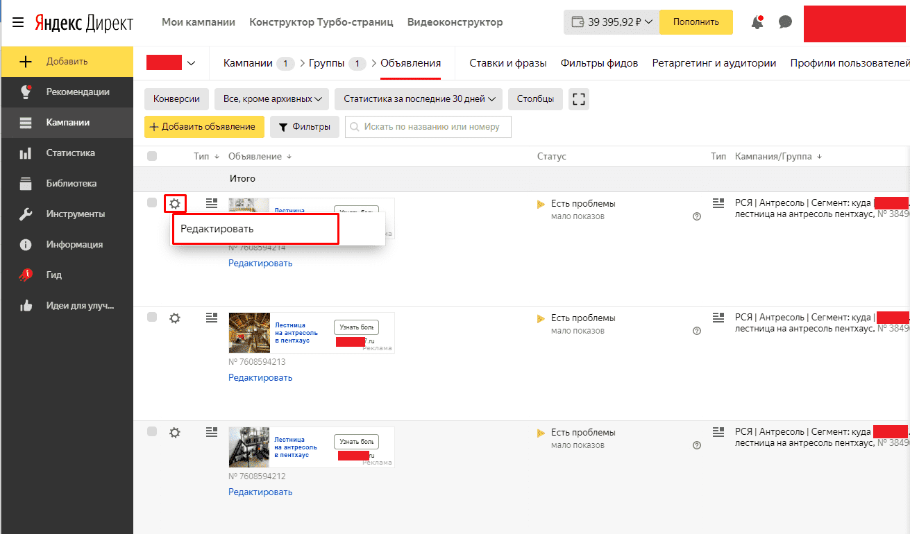Image resolution: width=910 pixels, height=534 pixels.
Task: Sort by Объявление column header
Action: [x=260, y=157]
